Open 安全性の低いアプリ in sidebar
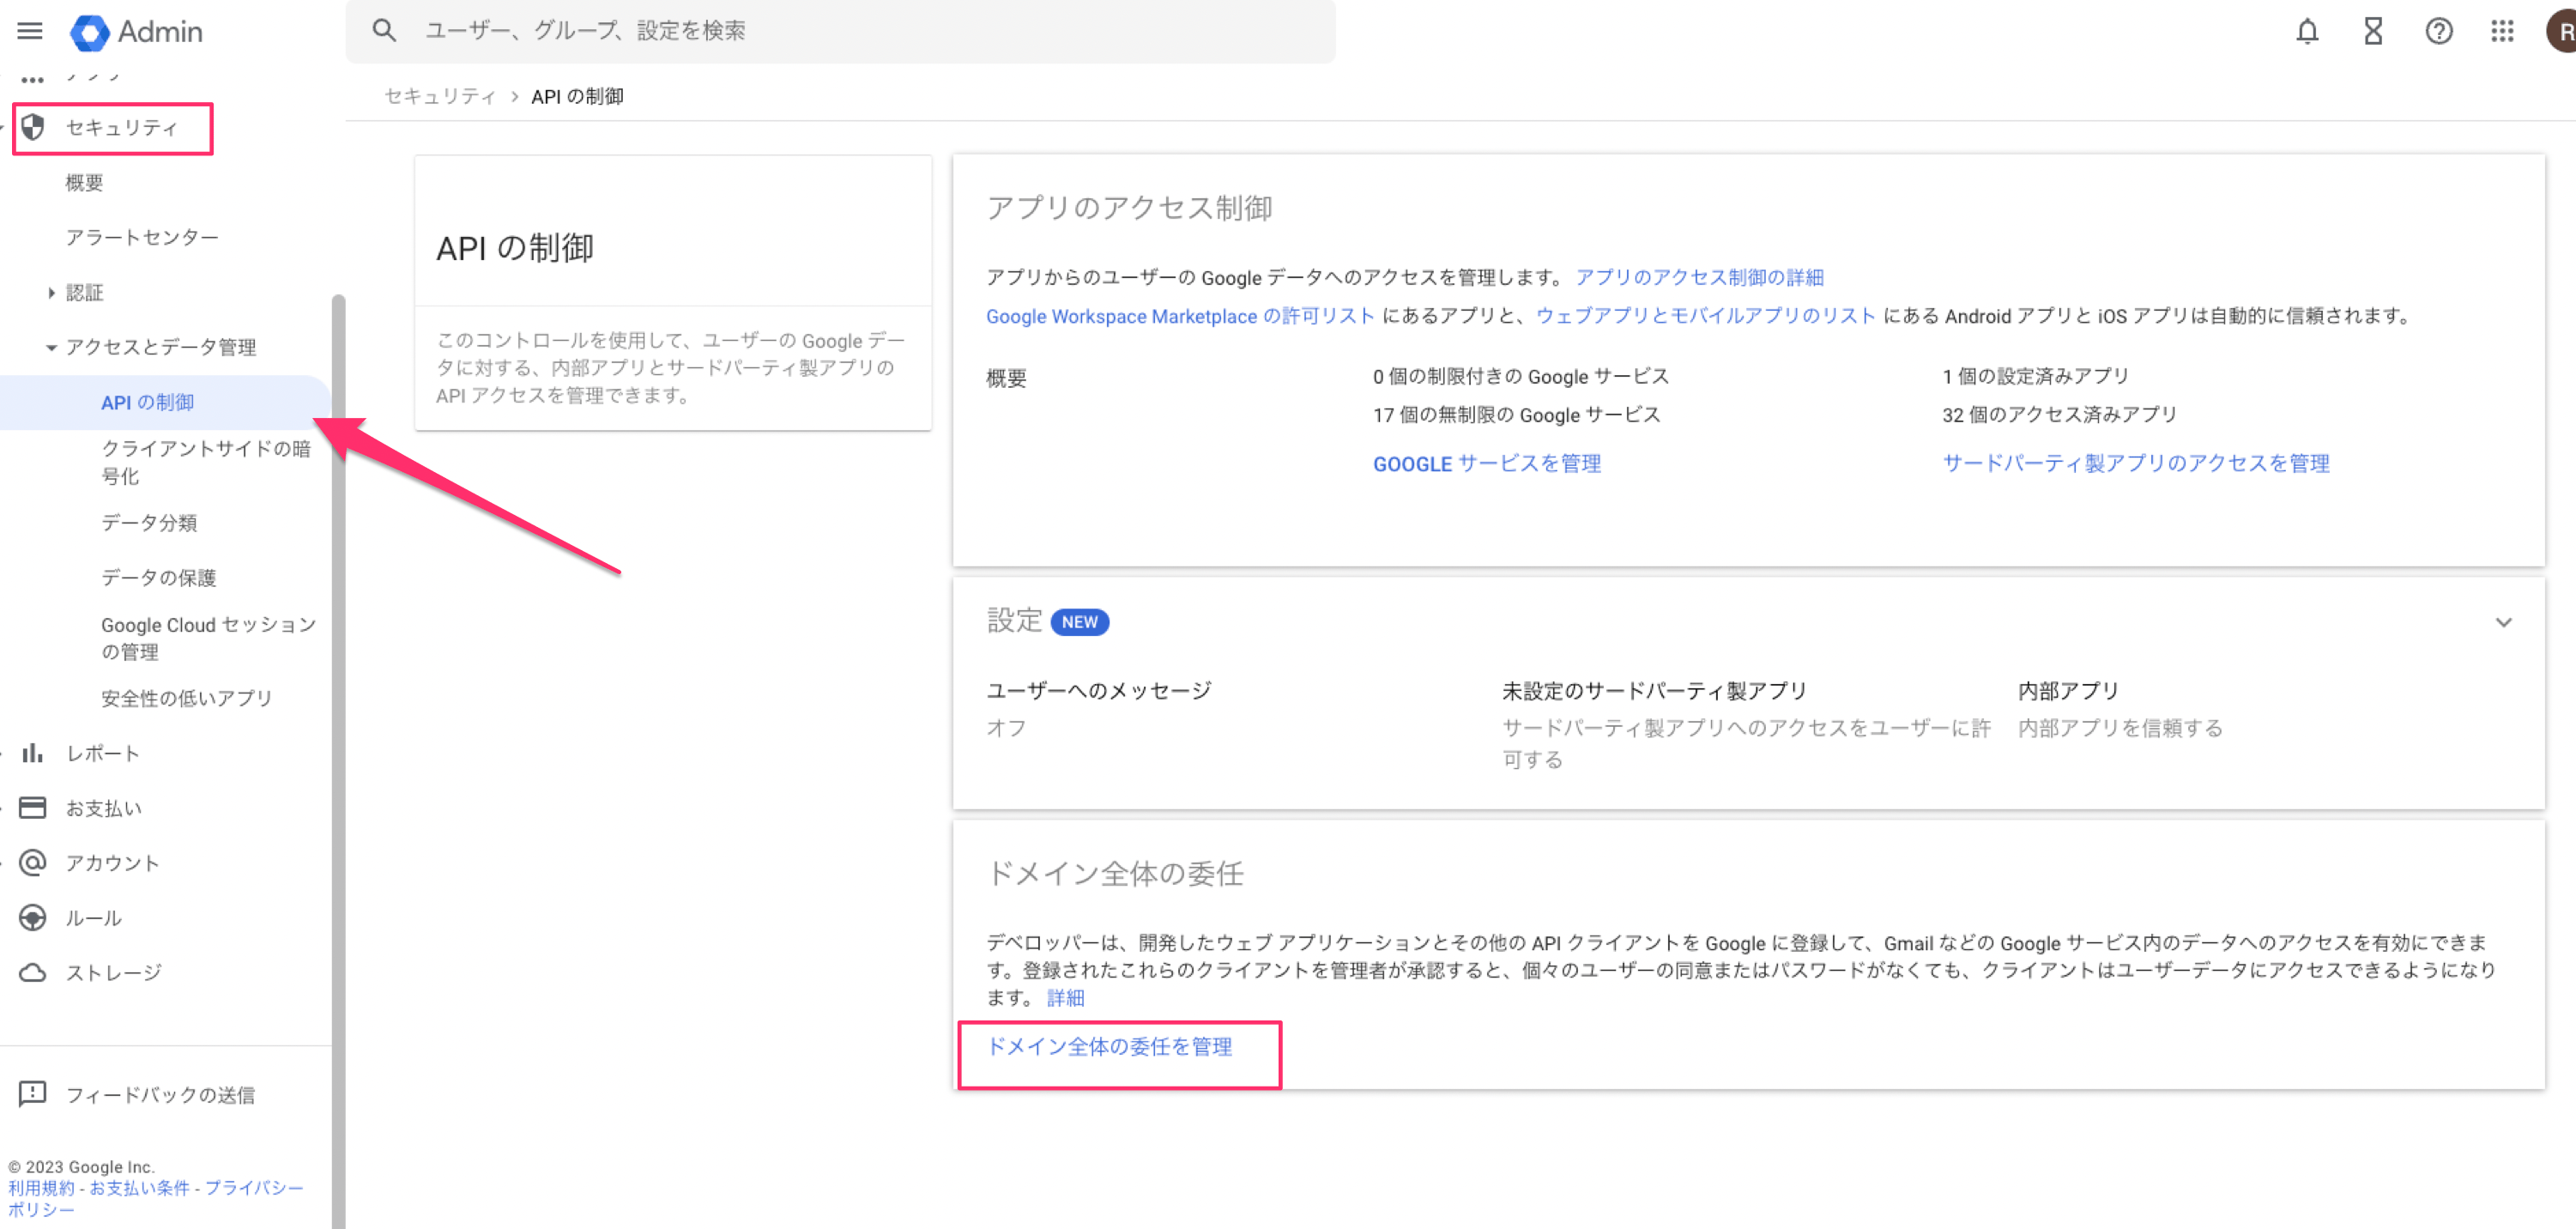 tap(186, 698)
